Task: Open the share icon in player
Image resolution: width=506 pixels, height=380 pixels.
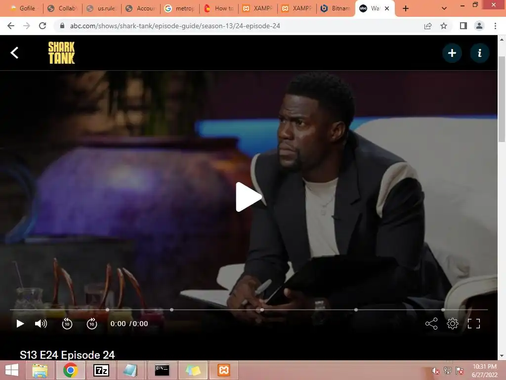Action: (431, 324)
